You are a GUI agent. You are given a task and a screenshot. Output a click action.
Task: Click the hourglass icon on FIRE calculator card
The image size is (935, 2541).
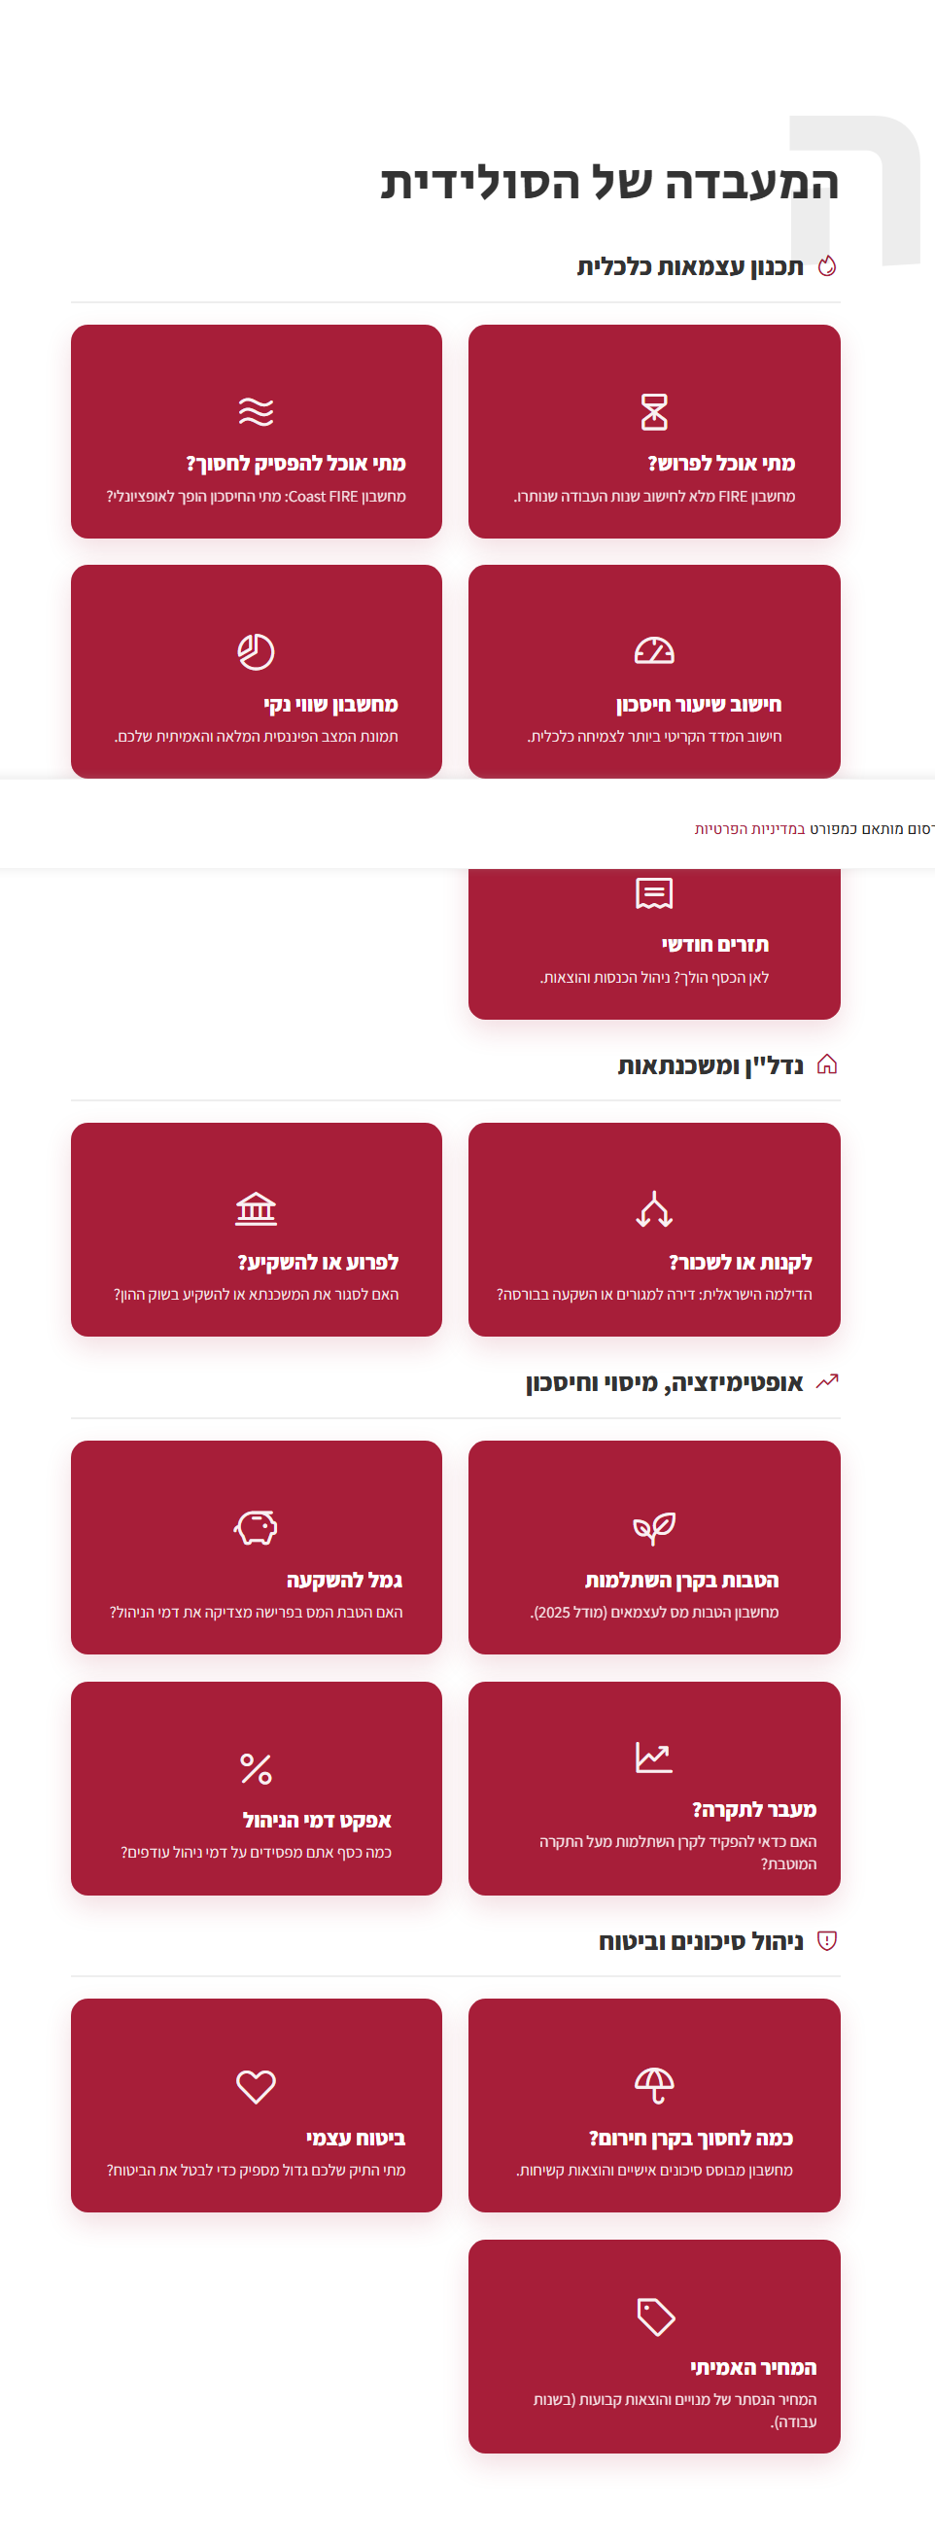(x=654, y=412)
